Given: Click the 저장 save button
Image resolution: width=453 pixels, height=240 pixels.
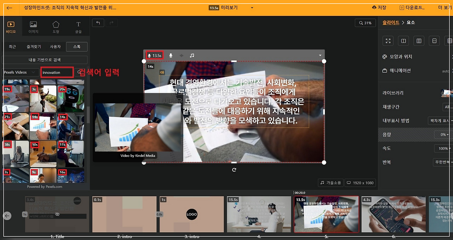Looking at the screenshot, I should (379, 7).
